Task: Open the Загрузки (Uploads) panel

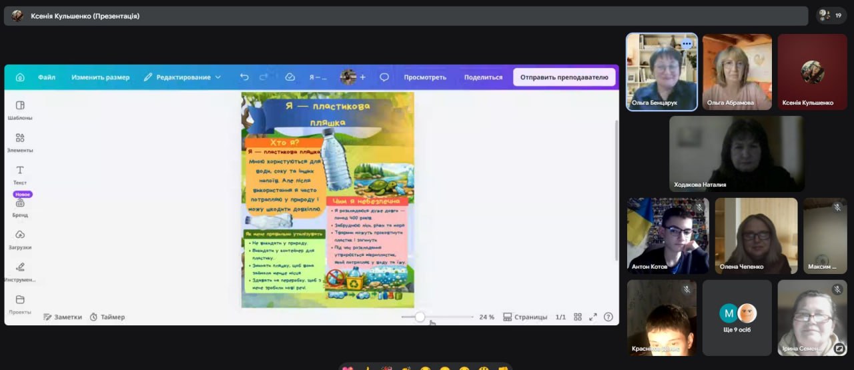Action: click(20, 239)
